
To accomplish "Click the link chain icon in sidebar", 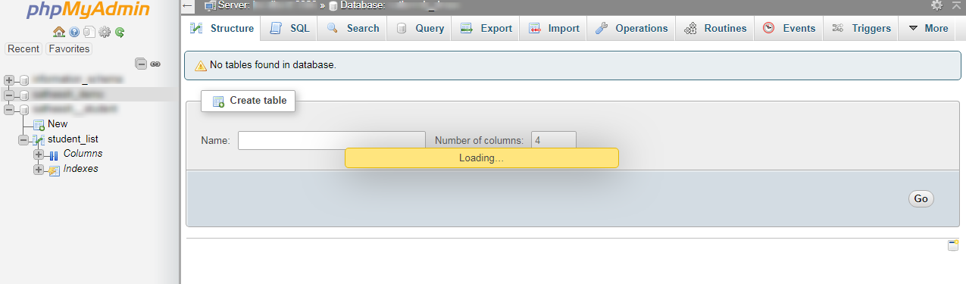I will tap(155, 64).
